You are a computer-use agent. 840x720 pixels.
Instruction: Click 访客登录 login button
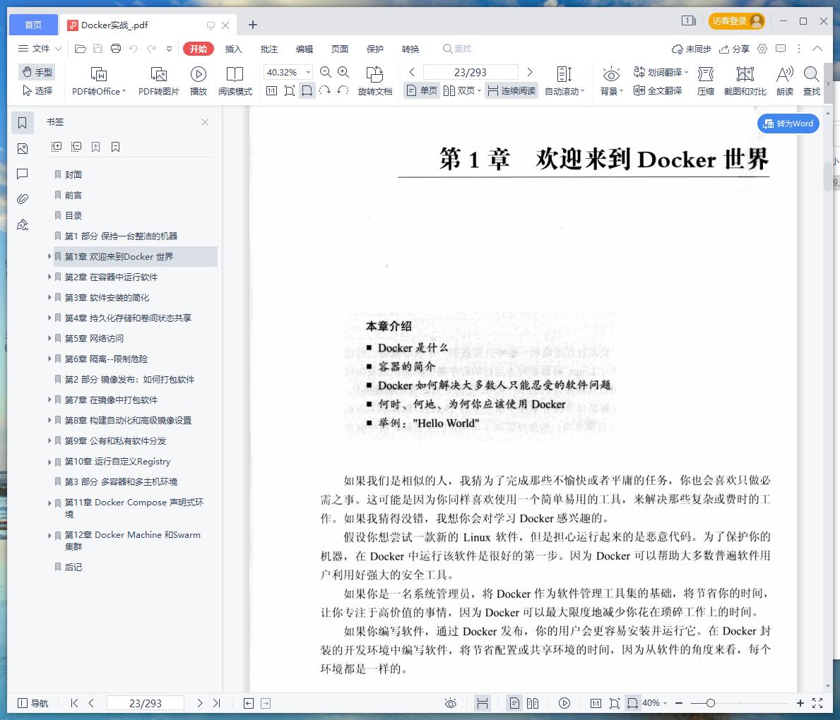(737, 21)
